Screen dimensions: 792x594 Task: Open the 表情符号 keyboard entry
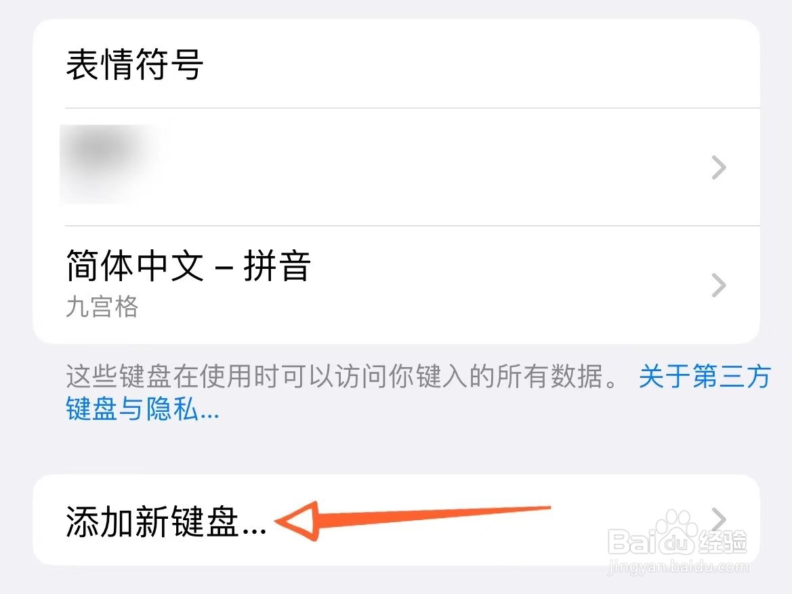(396, 64)
